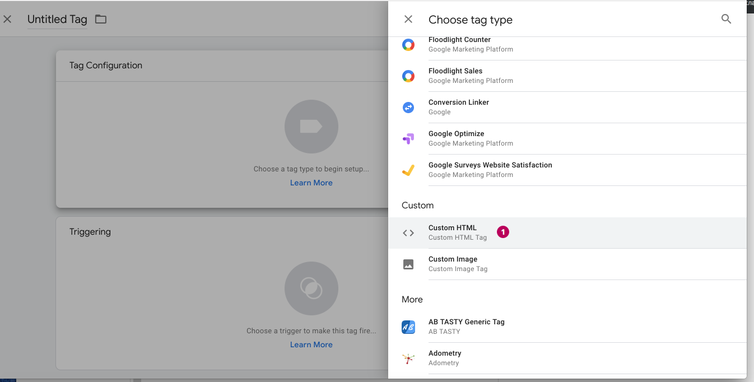This screenshot has width=754, height=382.
Task: Open search in Choose tag type panel
Action: tap(726, 20)
